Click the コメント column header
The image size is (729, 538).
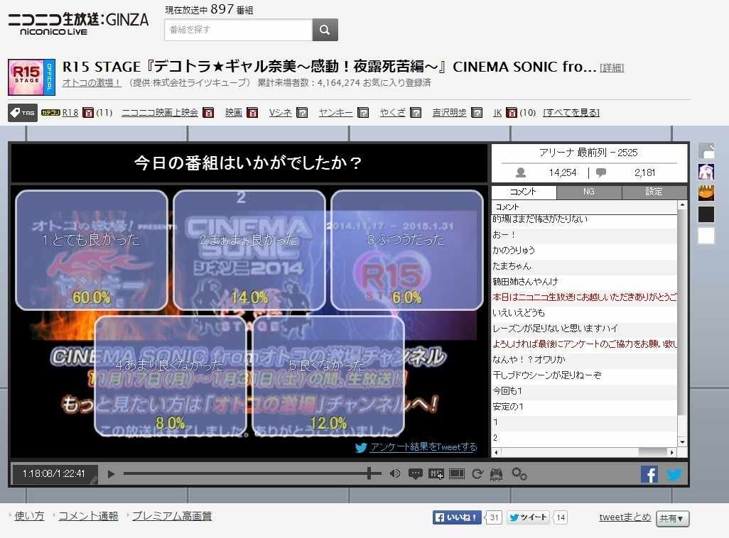pyautogui.click(x=585, y=207)
